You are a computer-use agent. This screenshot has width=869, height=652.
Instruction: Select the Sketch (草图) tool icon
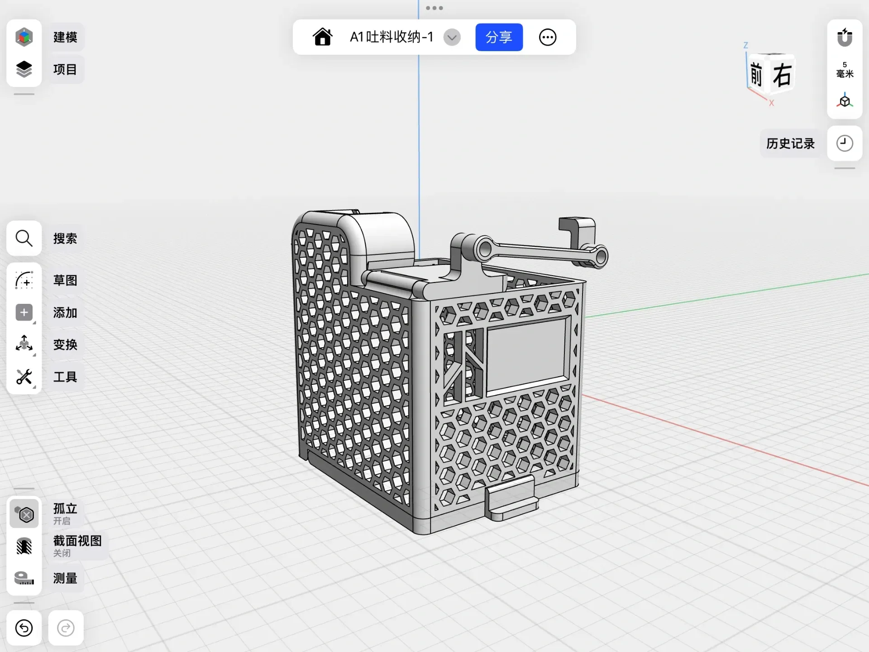24,280
